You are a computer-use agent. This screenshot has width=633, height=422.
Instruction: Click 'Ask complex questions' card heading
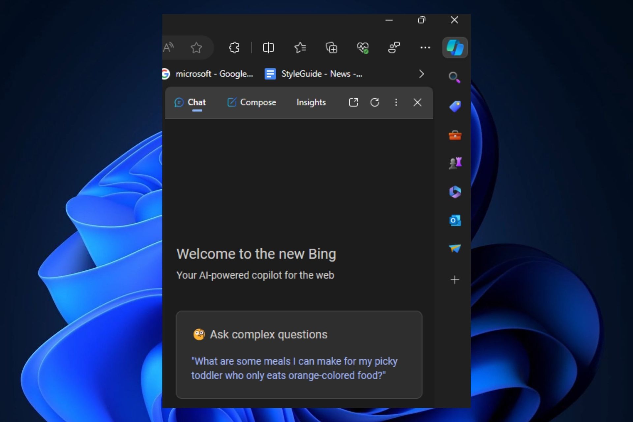(268, 334)
